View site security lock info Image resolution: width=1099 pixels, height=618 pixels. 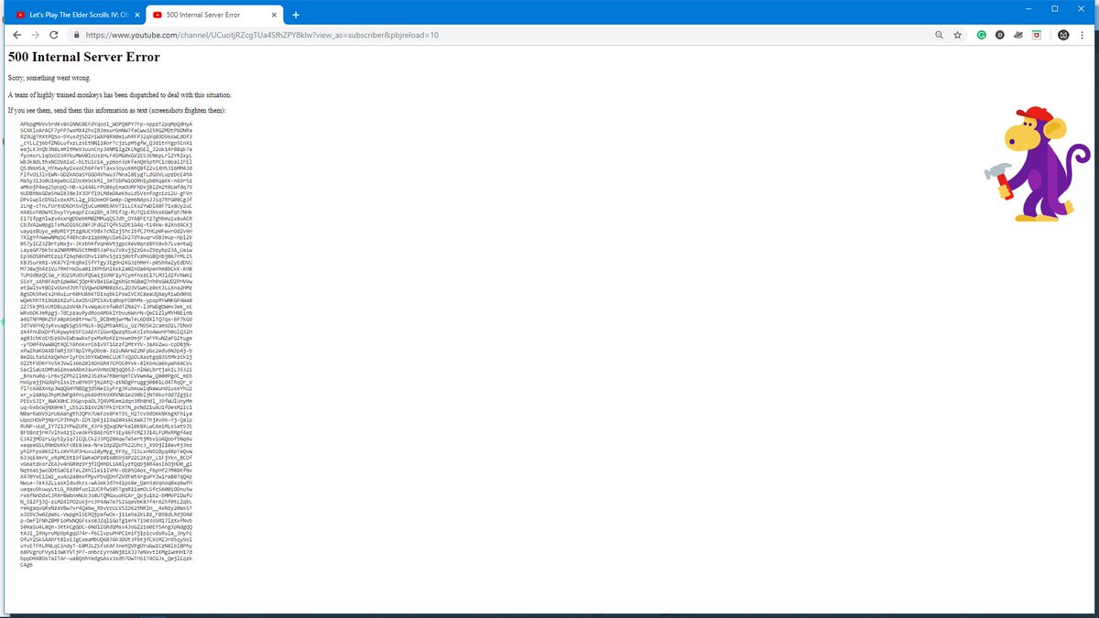[x=77, y=35]
